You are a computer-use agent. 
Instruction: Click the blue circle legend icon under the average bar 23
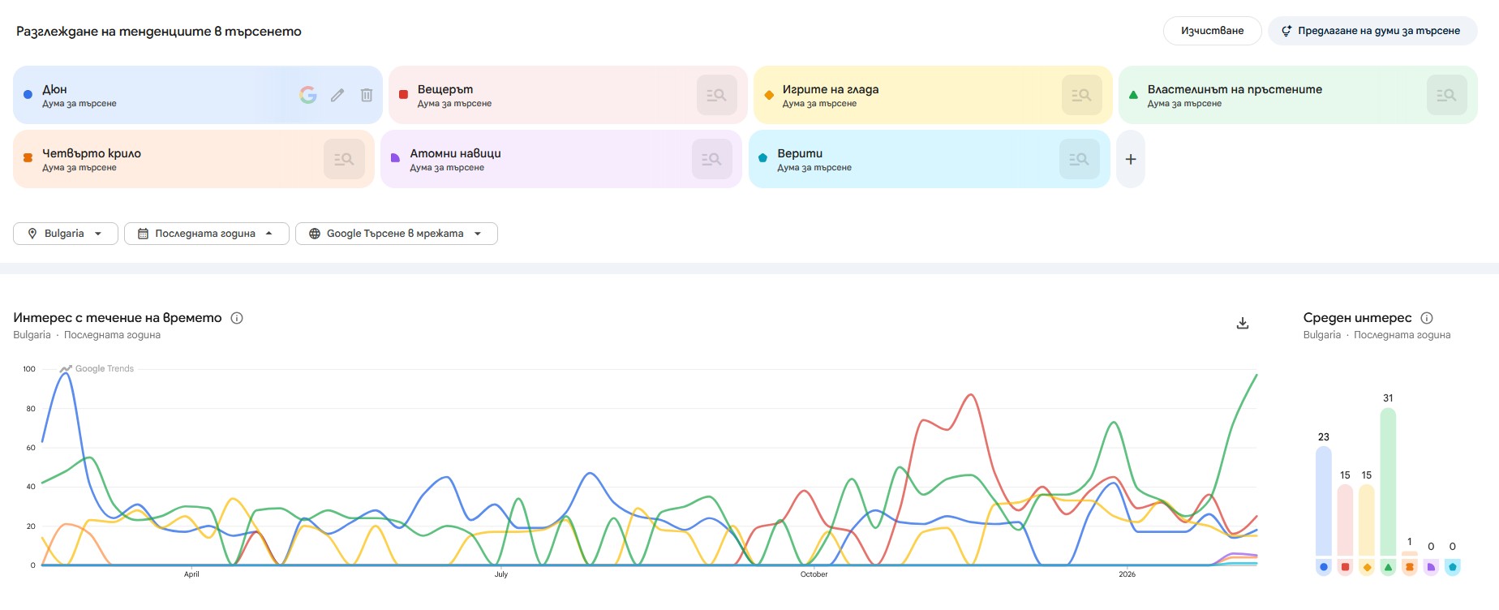[1324, 567]
